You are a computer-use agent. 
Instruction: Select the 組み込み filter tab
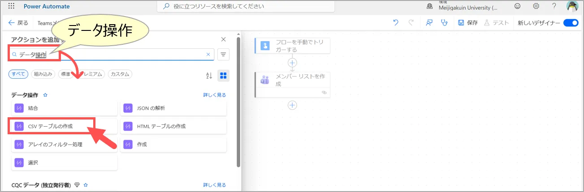43,74
